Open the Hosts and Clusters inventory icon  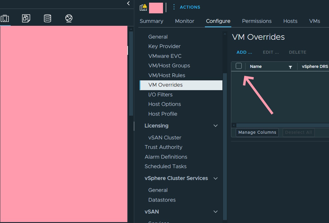tap(5, 19)
